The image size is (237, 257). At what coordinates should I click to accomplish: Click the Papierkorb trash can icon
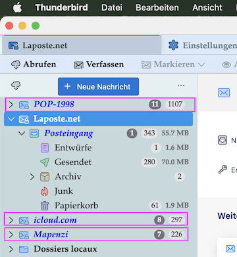click(x=45, y=206)
